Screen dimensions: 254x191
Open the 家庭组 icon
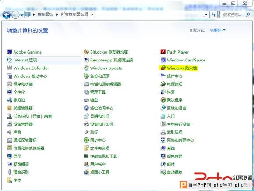pyautogui.click(x=9, y=100)
